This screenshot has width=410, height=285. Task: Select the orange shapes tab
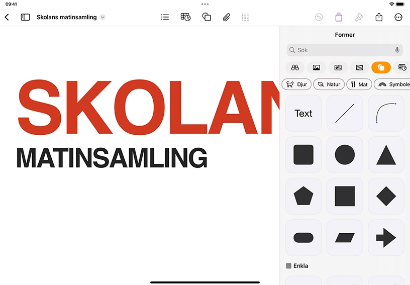tap(381, 68)
